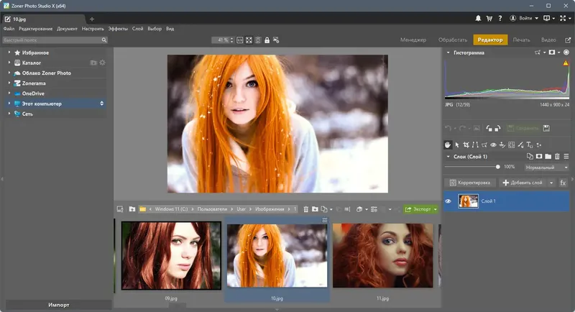The image size is (575, 312).
Task: Delete the layer with trash icon
Action: click(x=557, y=156)
